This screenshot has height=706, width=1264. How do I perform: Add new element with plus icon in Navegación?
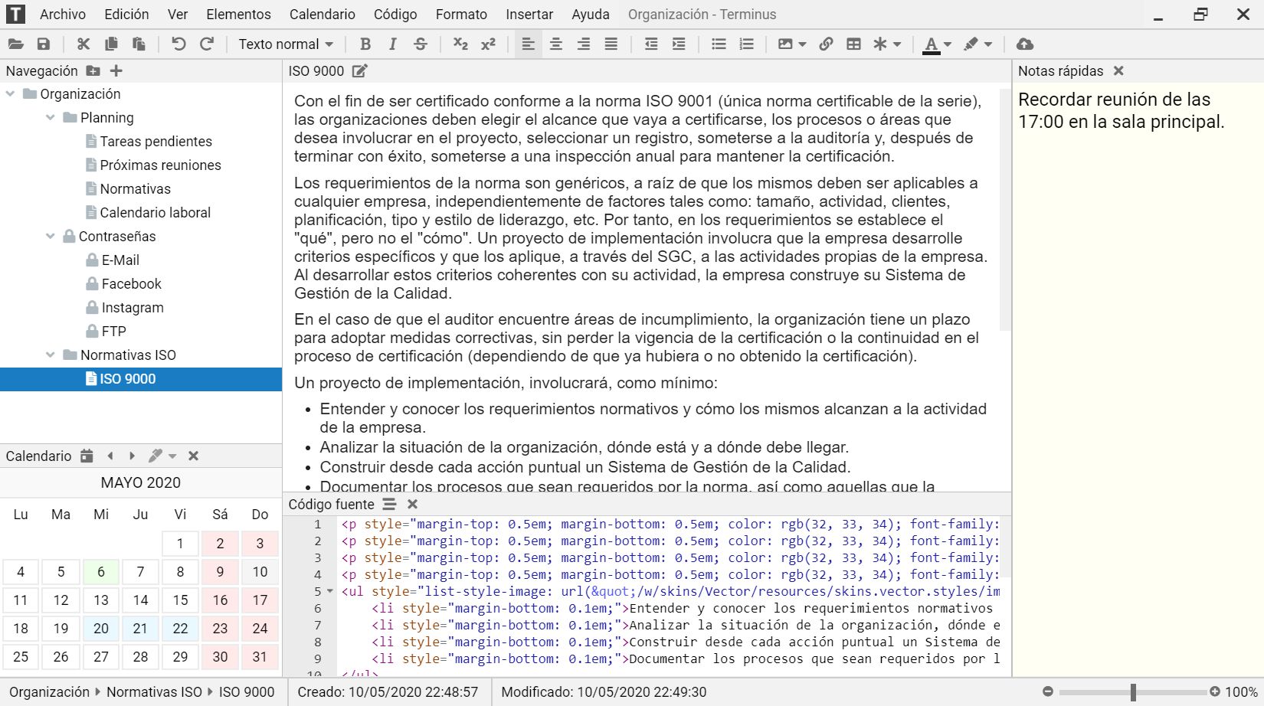(x=116, y=71)
